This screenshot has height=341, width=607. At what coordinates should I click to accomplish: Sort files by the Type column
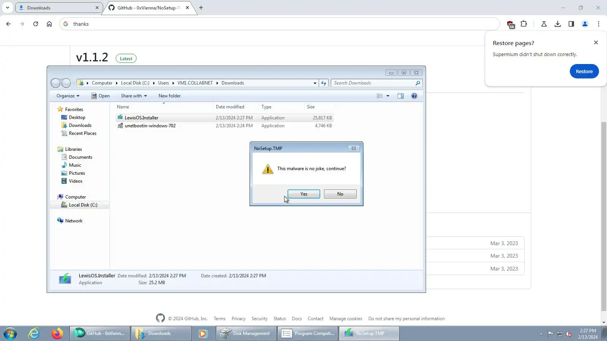281,107
